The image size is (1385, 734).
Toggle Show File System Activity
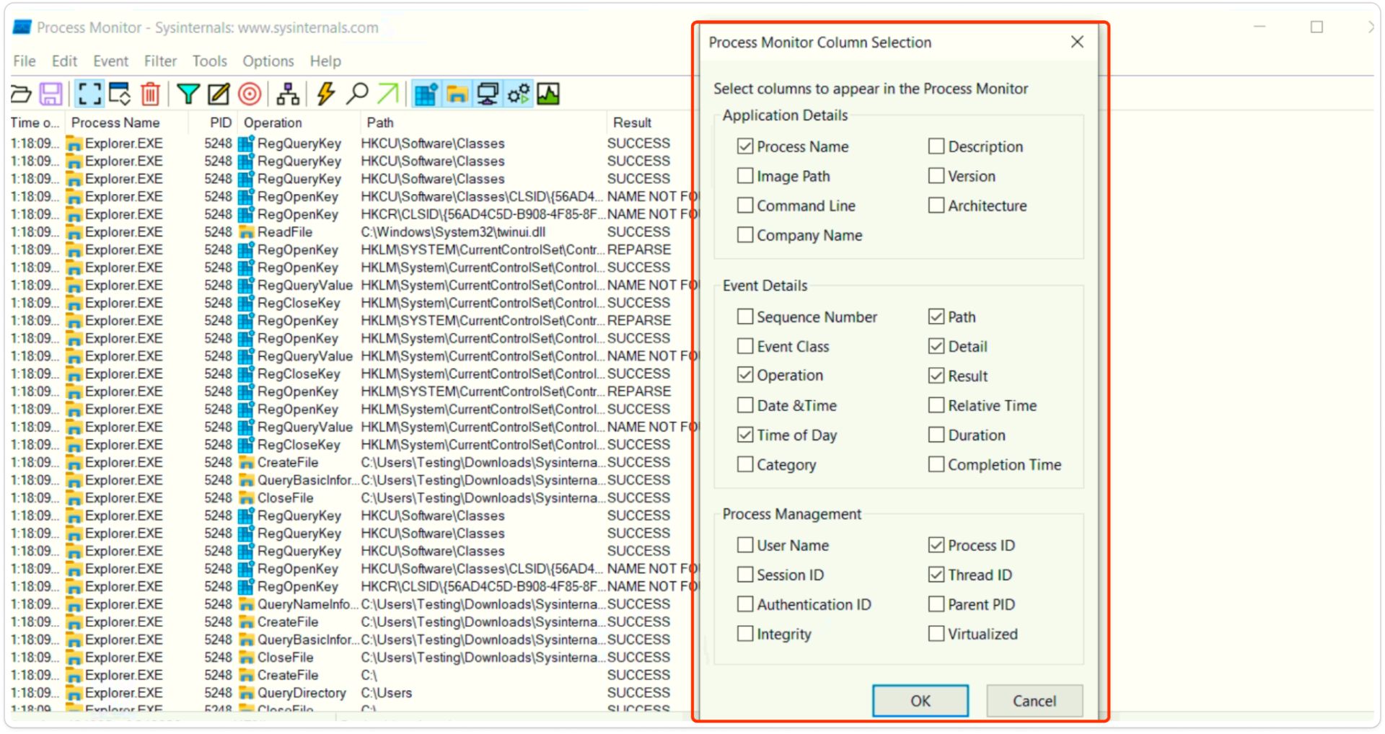pos(457,93)
